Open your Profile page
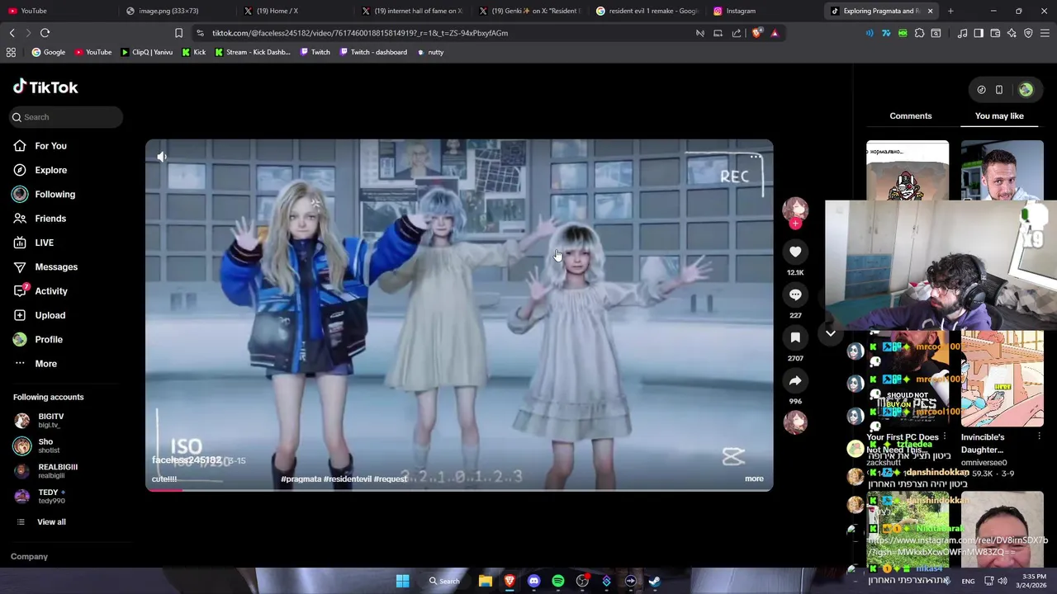Screen dimensions: 1057x594 point(49,339)
